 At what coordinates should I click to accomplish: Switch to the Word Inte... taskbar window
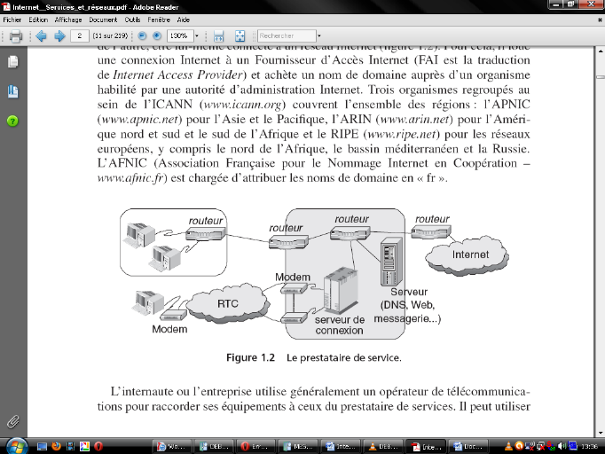(x=340, y=446)
